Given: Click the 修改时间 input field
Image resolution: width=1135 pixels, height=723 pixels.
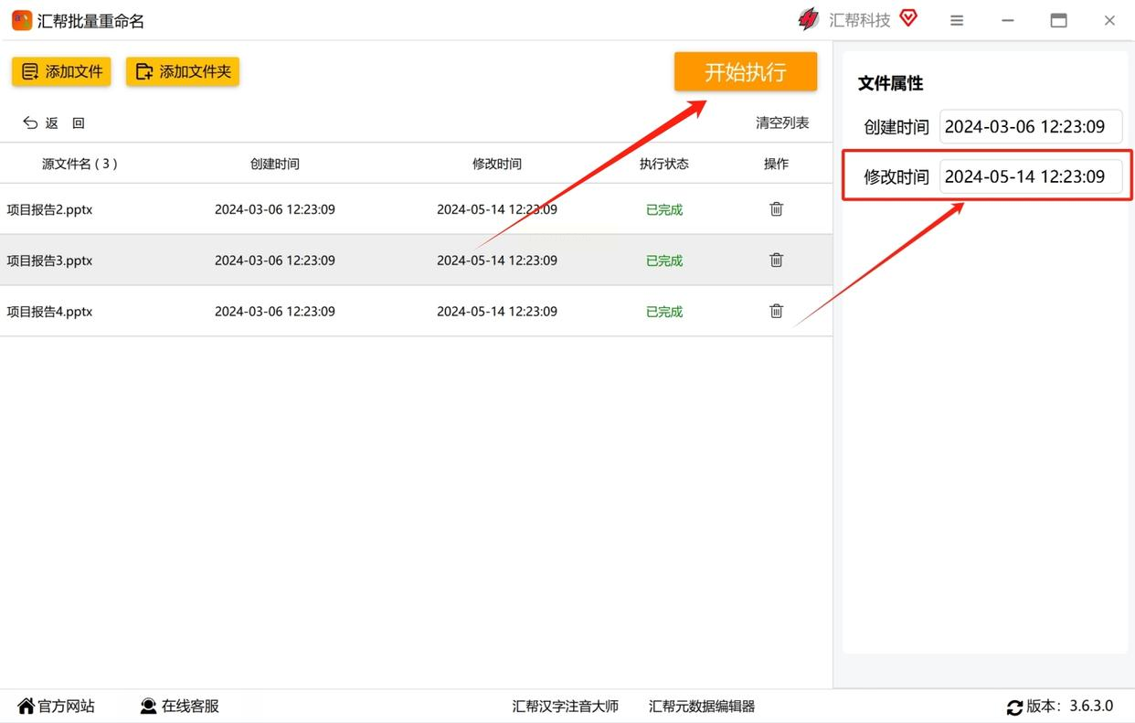Looking at the screenshot, I should (1030, 176).
